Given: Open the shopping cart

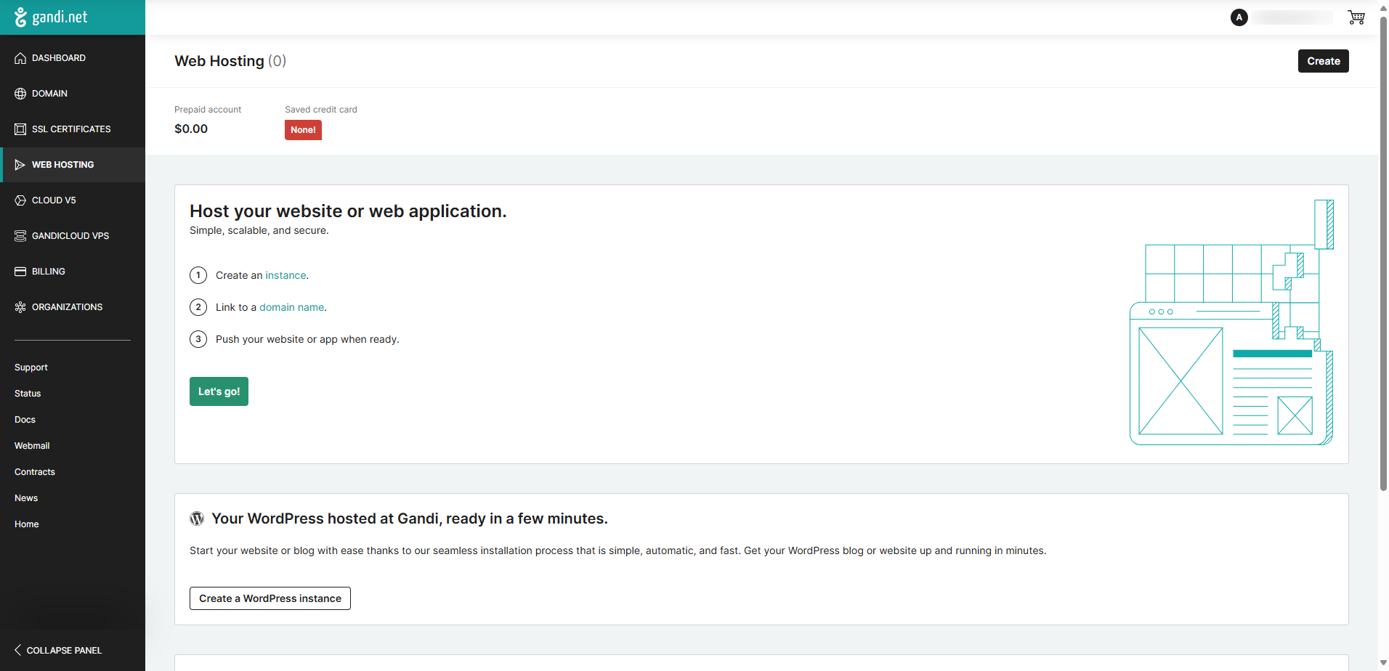Looking at the screenshot, I should (x=1356, y=17).
